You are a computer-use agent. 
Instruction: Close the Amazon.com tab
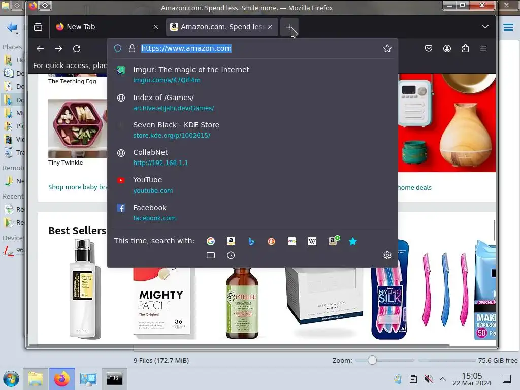[270, 27]
